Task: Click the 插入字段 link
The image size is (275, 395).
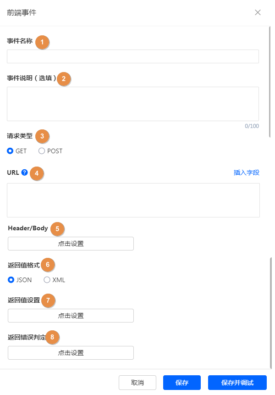Action: (247, 173)
